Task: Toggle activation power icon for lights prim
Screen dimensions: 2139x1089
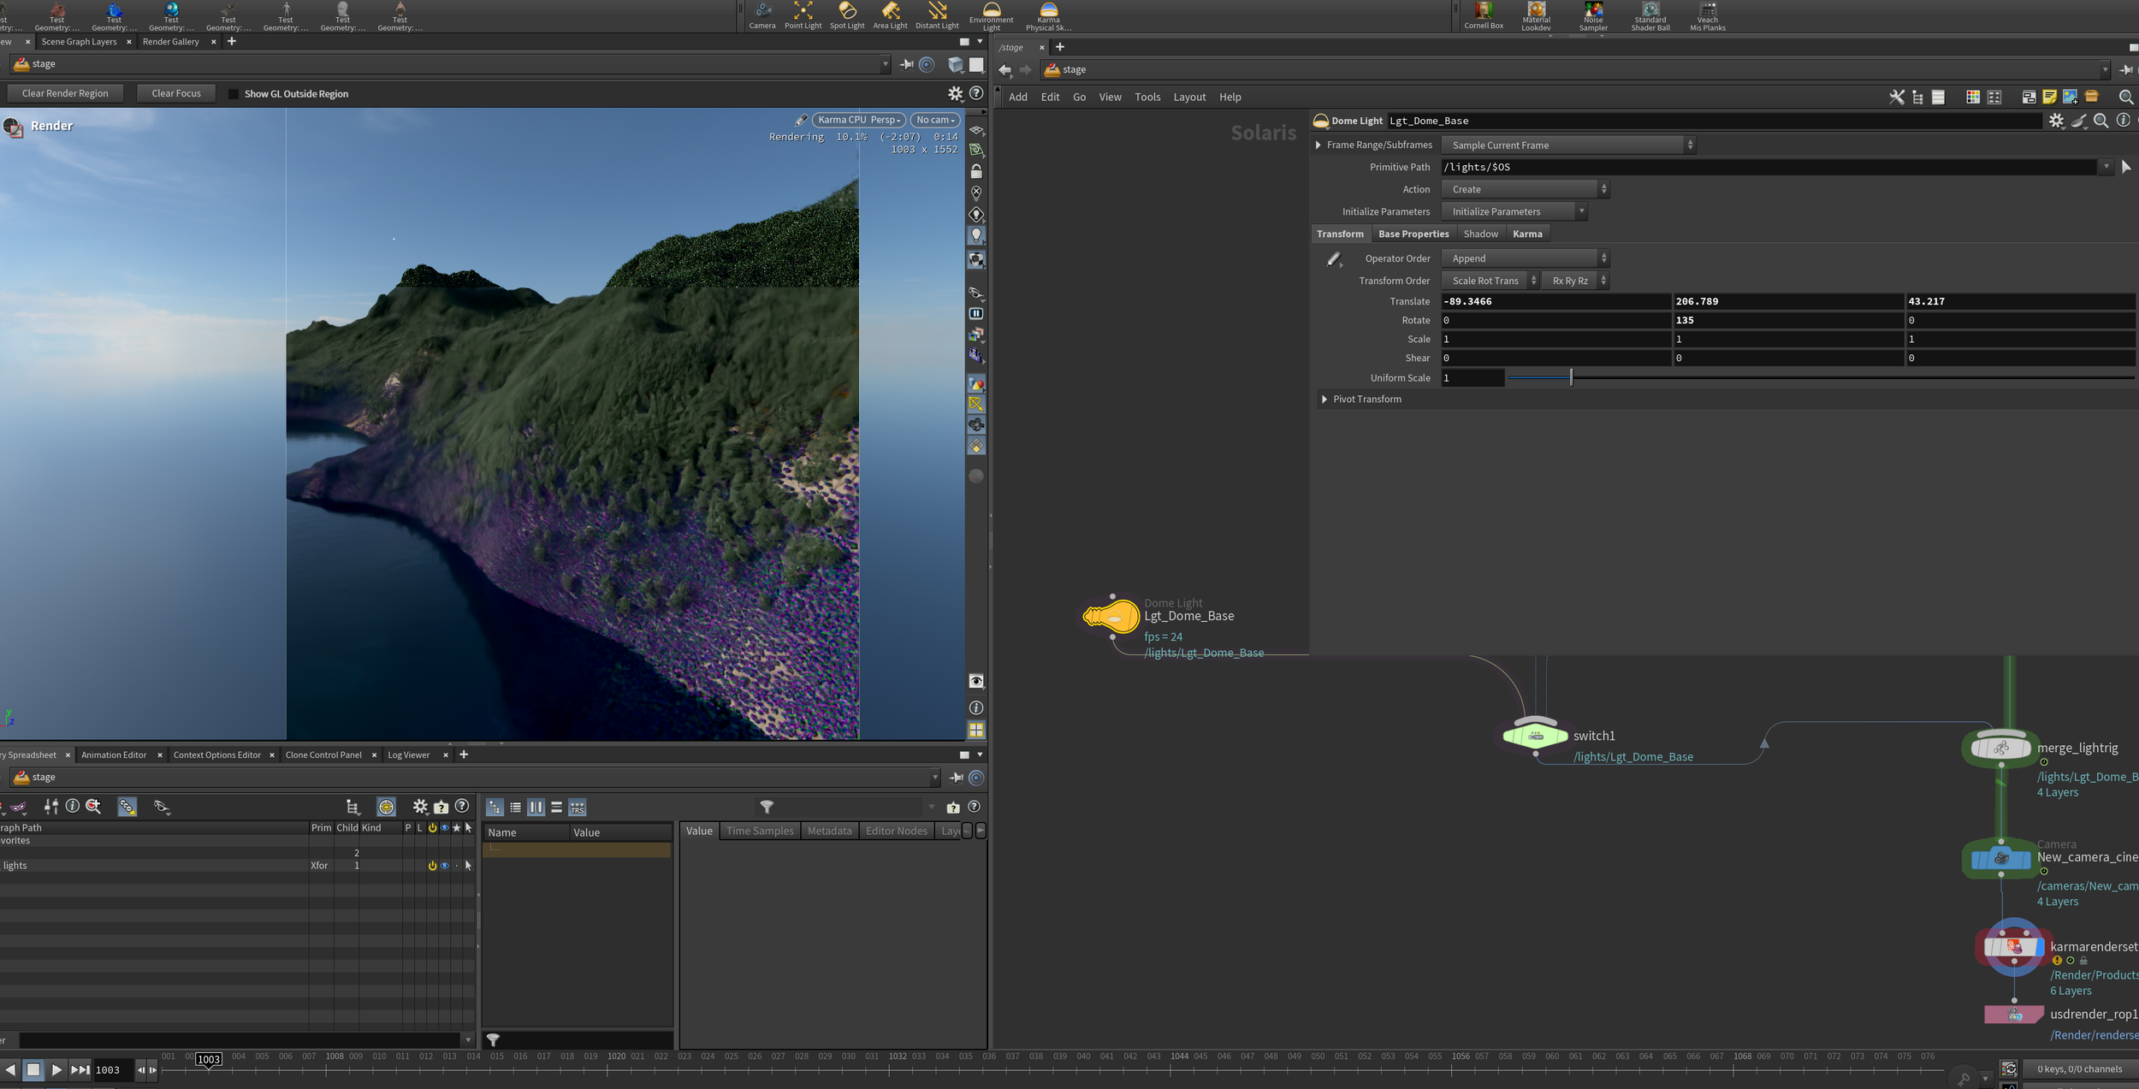Action: tap(432, 866)
